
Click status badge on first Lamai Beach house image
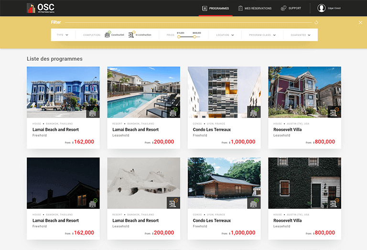(x=93, y=112)
